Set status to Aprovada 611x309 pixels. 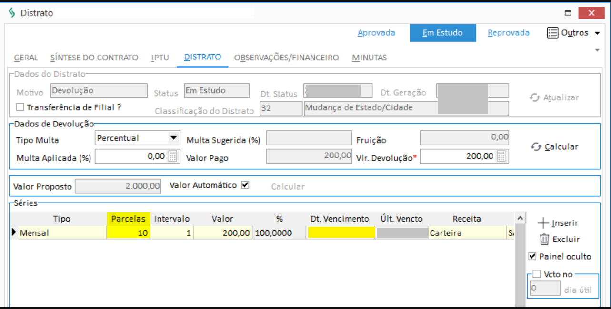376,33
